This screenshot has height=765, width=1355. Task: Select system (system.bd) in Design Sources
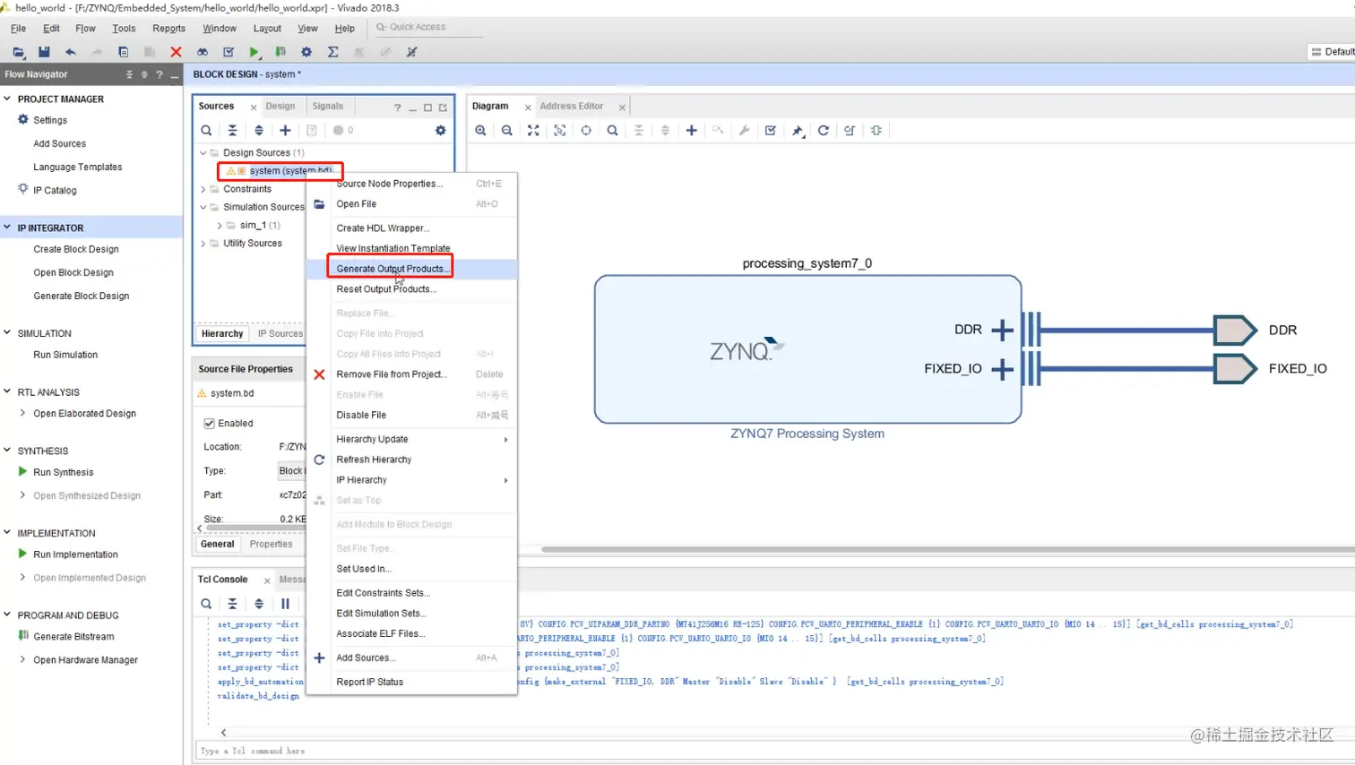coord(289,171)
